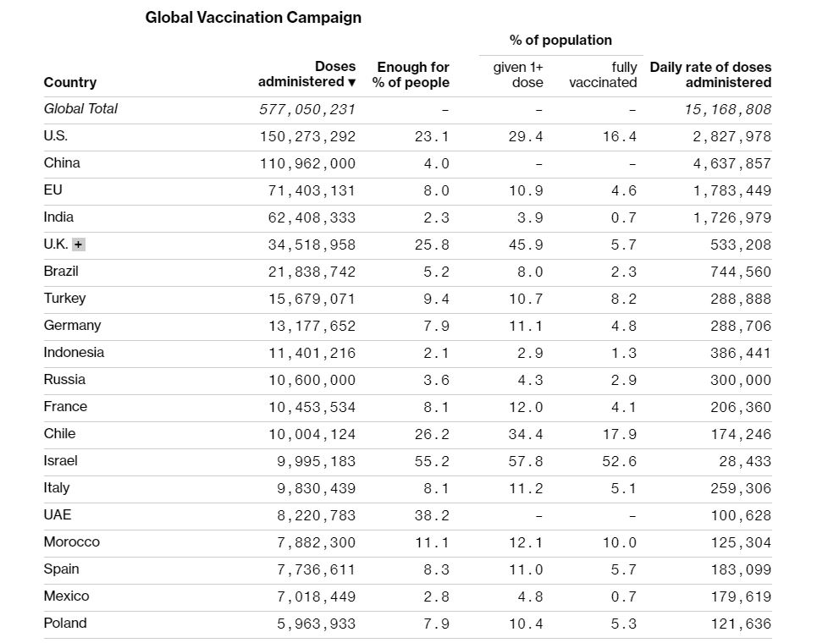The width and height of the screenshot is (817, 643).
Task: Sort by Doses administered down arrow
Action: pyautogui.click(x=351, y=82)
